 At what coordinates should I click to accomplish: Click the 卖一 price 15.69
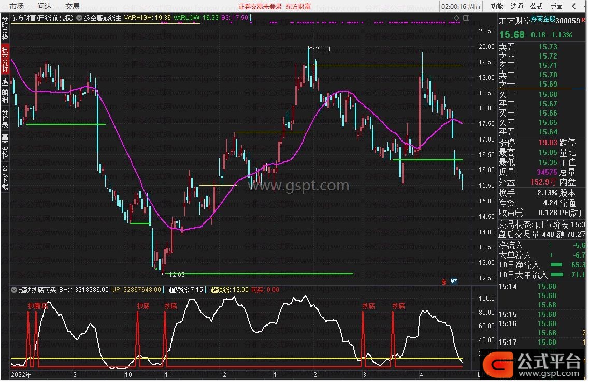[x=548, y=84]
